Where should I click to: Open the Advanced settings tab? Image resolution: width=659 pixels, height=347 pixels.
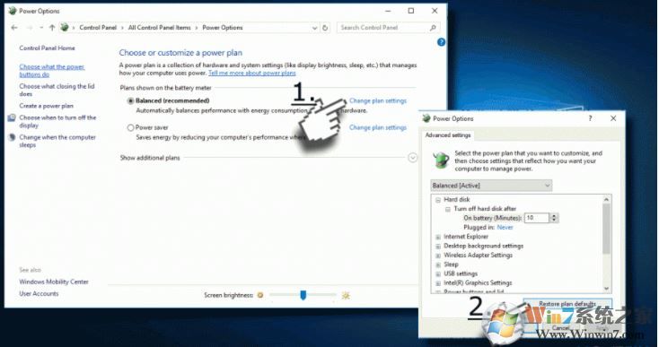tap(448, 135)
